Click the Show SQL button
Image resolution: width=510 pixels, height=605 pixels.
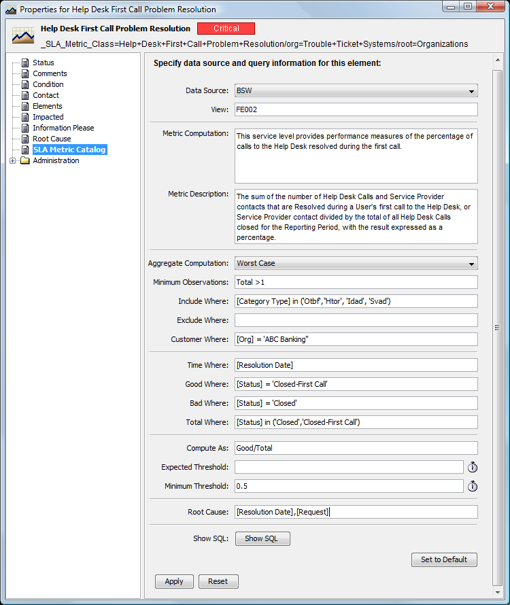pyautogui.click(x=262, y=538)
